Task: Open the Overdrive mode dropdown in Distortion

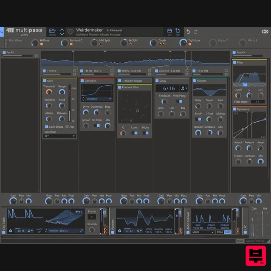Action: coord(97,98)
